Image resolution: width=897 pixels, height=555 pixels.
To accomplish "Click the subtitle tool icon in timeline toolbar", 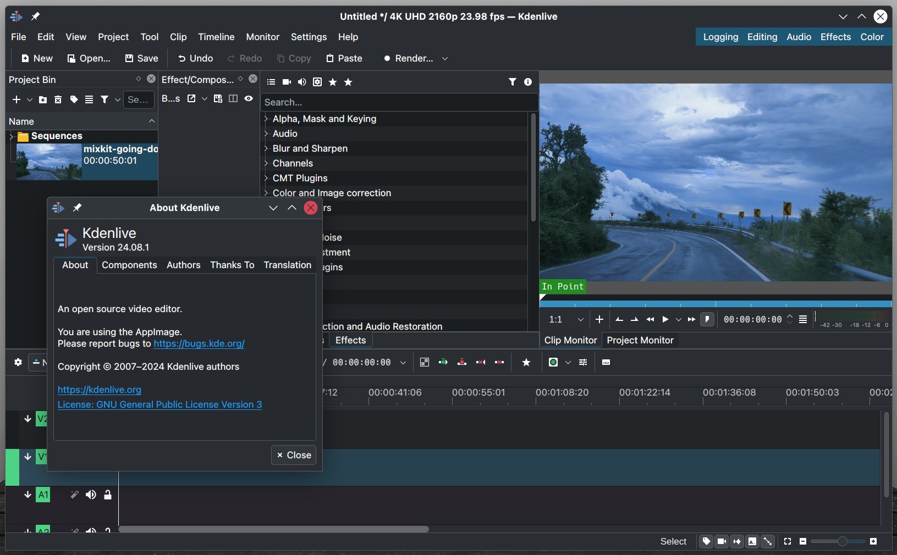I will (606, 362).
